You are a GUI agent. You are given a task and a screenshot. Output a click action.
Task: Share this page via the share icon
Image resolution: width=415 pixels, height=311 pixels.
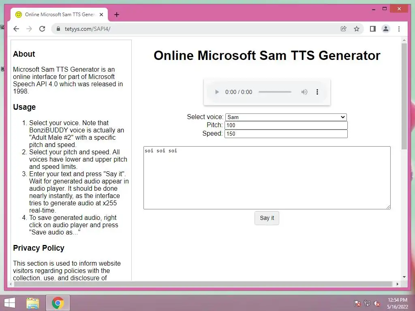point(344,29)
